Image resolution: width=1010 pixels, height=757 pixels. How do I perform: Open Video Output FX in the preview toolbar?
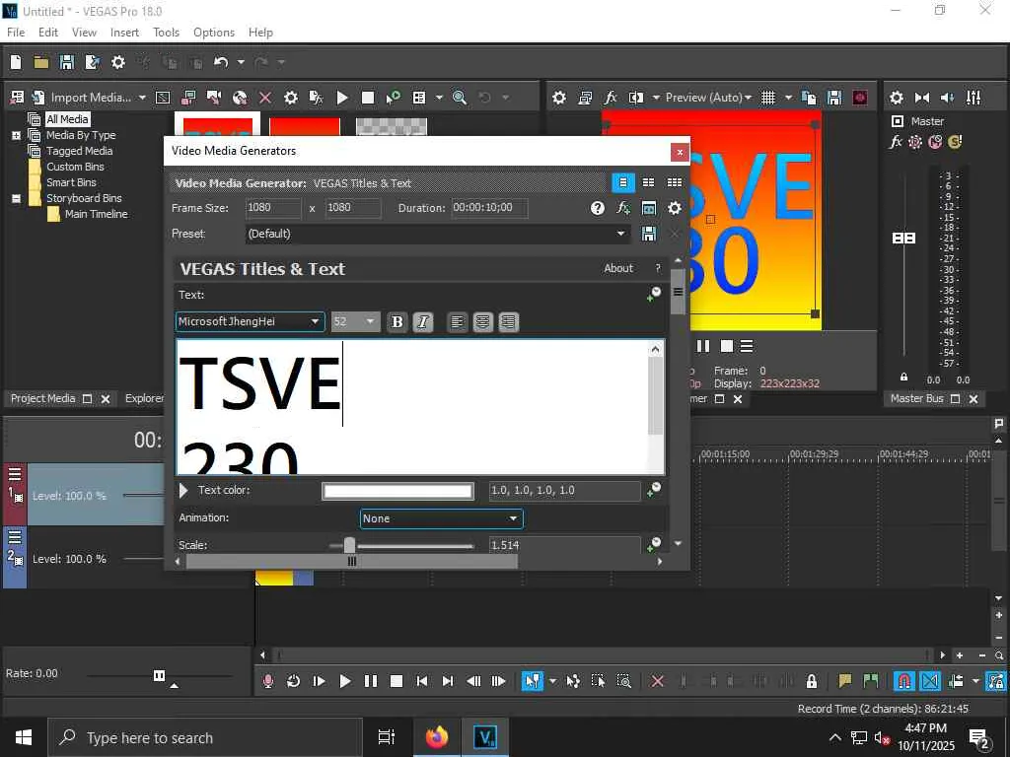point(610,98)
